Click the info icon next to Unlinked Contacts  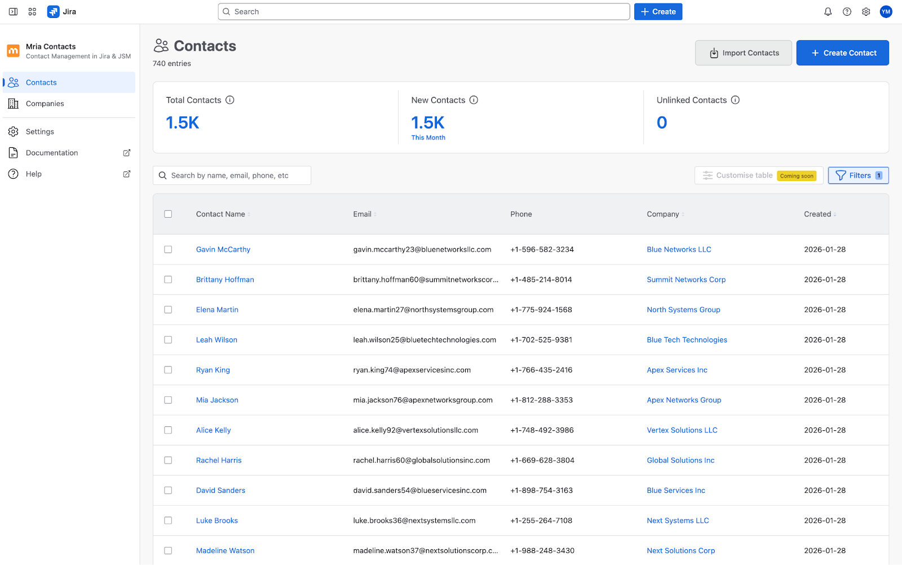click(x=735, y=100)
